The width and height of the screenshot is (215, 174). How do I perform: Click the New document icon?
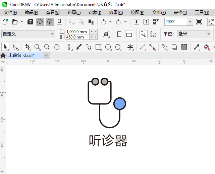click(5, 22)
